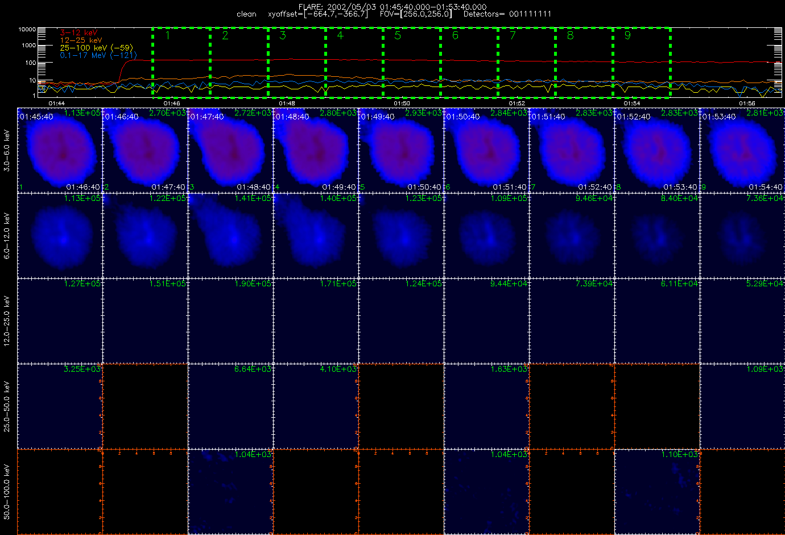
Task: Click the yellow '25-100 keV (-59)' legend entry
Action: point(96,48)
